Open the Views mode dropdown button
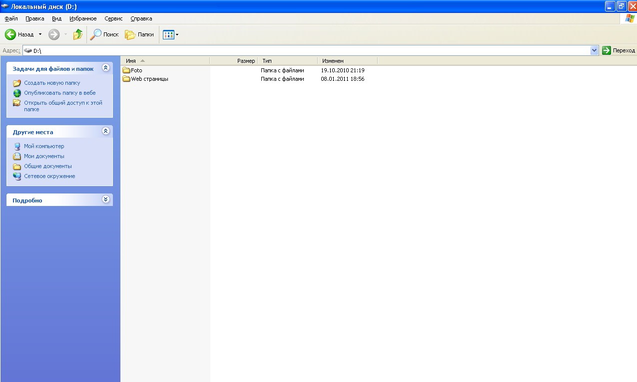 (170, 34)
